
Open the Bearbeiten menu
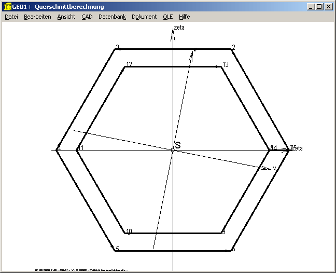click(37, 17)
